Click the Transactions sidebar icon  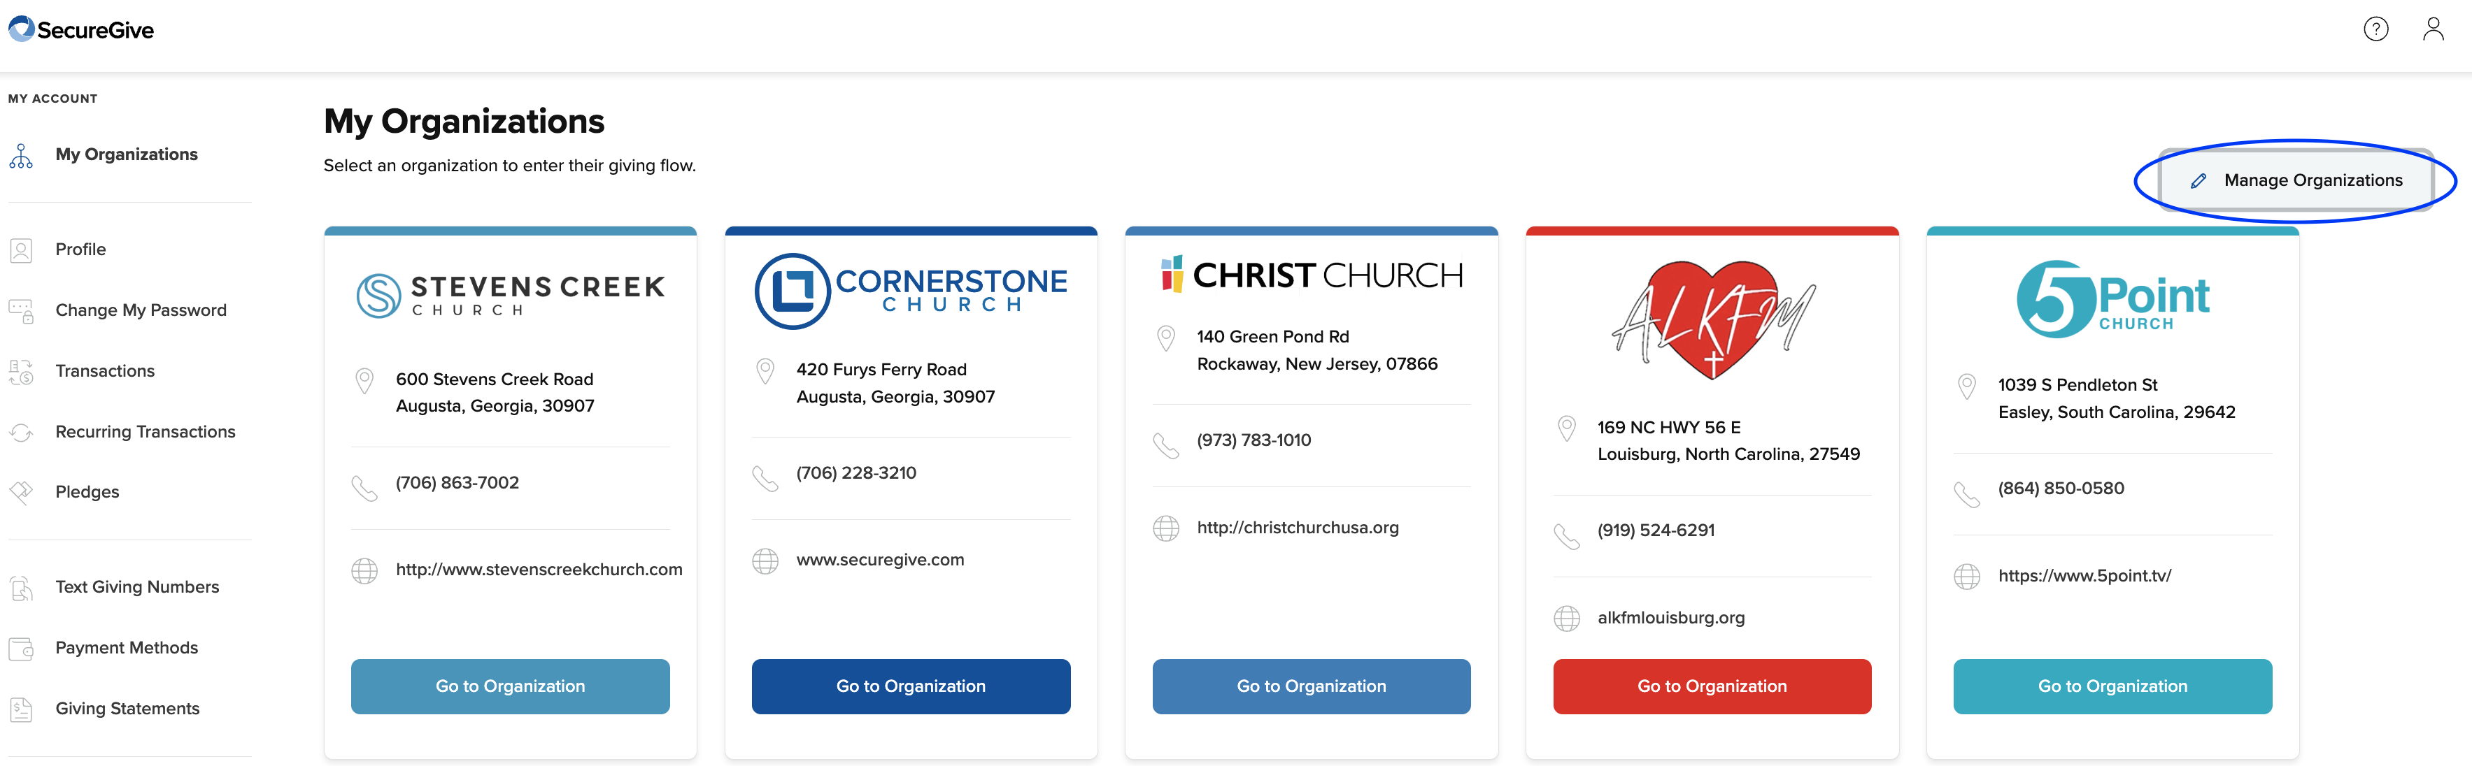click(21, 372)
